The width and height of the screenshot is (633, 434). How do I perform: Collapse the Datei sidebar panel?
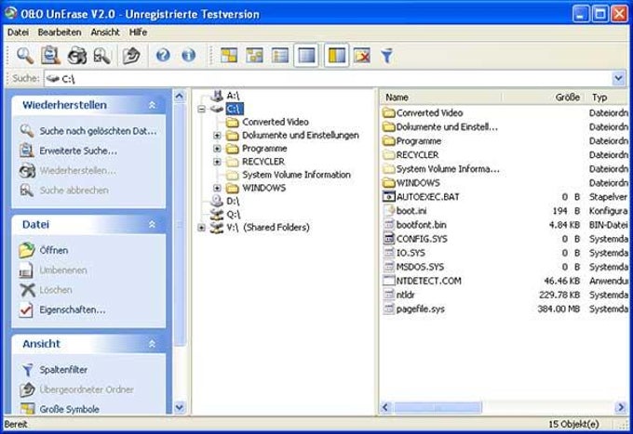point(152,225)
